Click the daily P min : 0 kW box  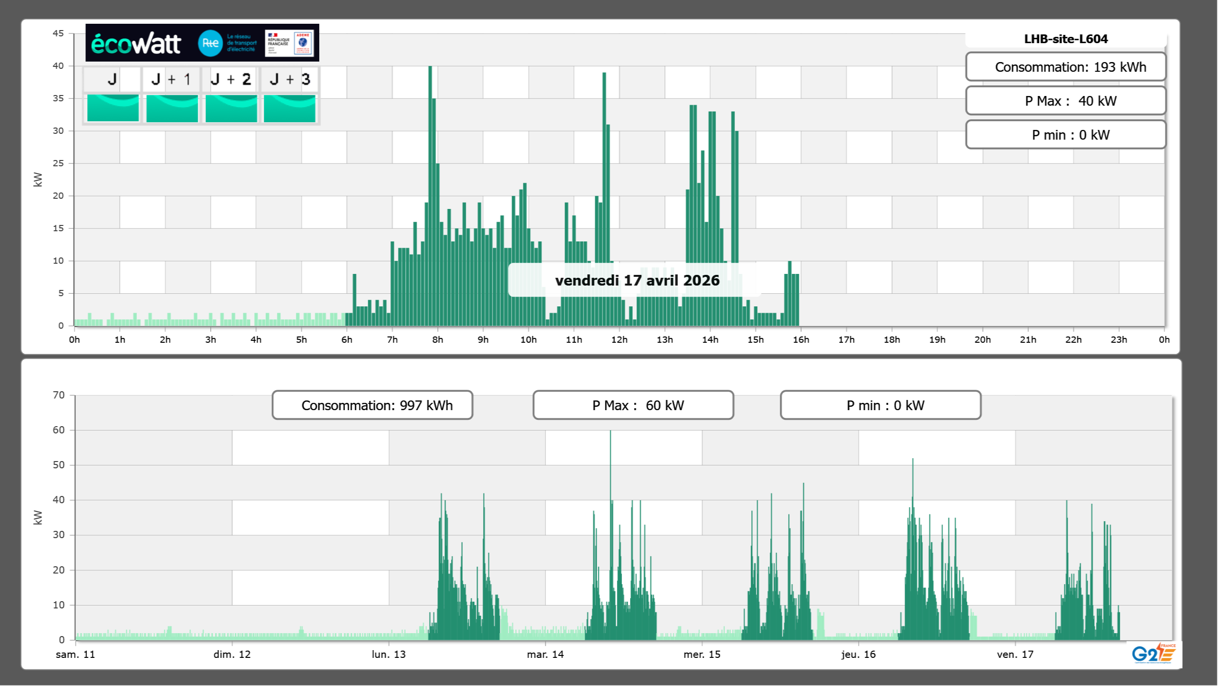point(1066,135)
